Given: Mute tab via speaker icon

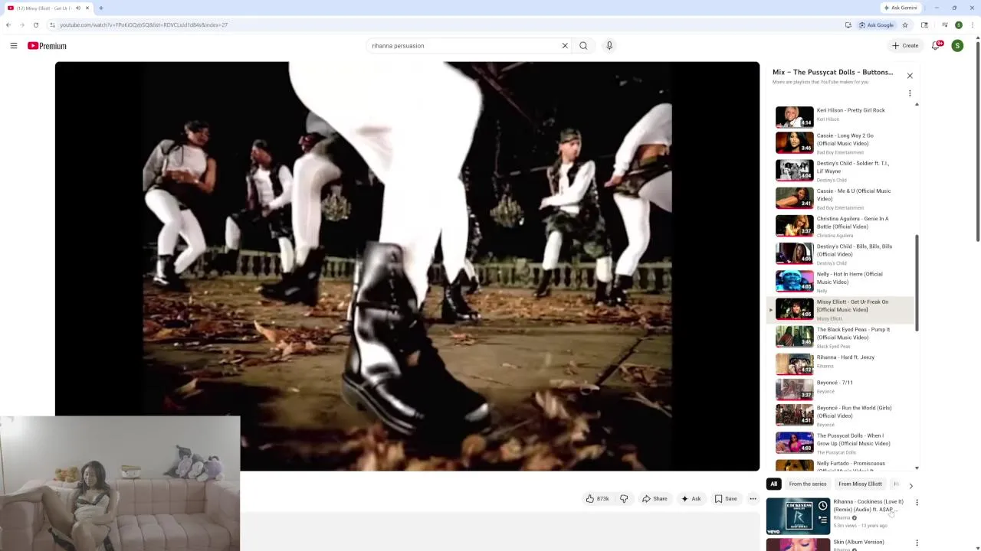Looking at the screenshot, I should (x=77, y=8).
